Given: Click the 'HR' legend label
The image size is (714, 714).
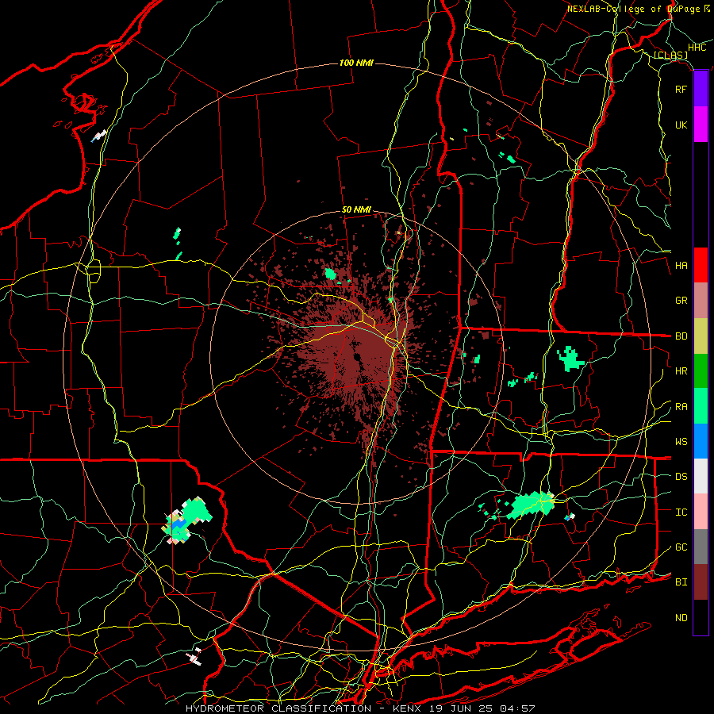Looking at the screenshot, I should tap(681, 371).
